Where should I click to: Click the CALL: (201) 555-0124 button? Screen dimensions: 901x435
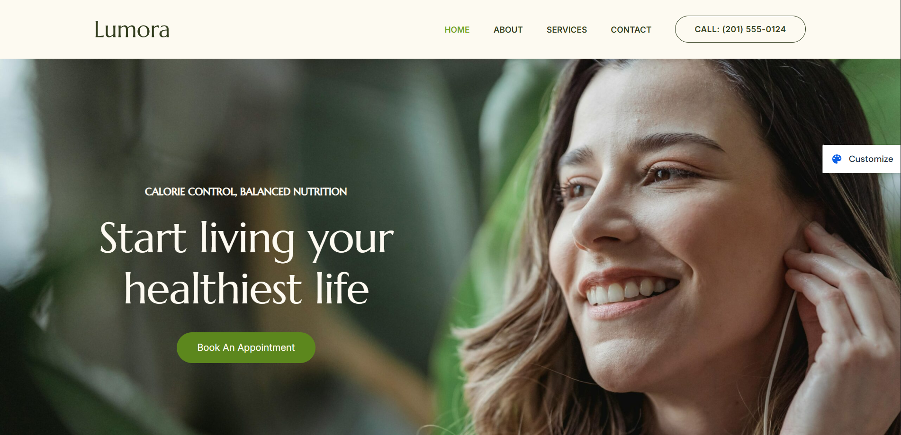click(x=740, y=29)
